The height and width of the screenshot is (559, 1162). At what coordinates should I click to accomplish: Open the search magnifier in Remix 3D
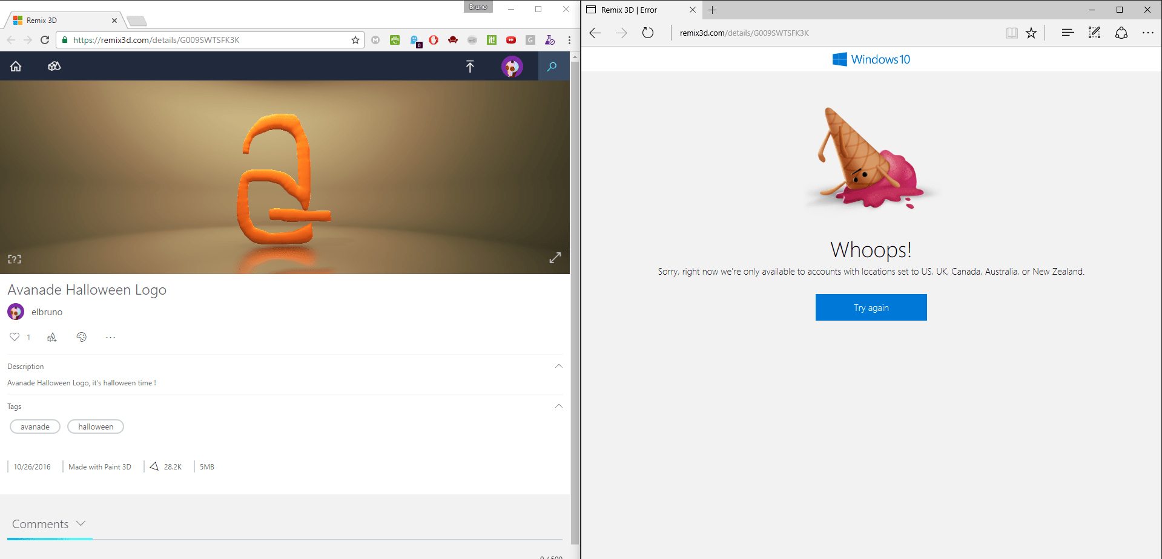tap(552, 67)
